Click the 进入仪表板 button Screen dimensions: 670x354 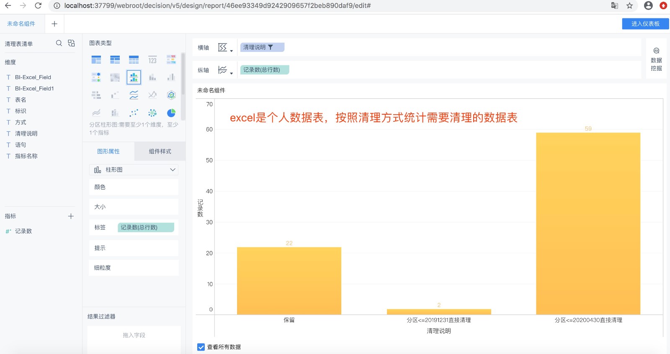(645, 24)
